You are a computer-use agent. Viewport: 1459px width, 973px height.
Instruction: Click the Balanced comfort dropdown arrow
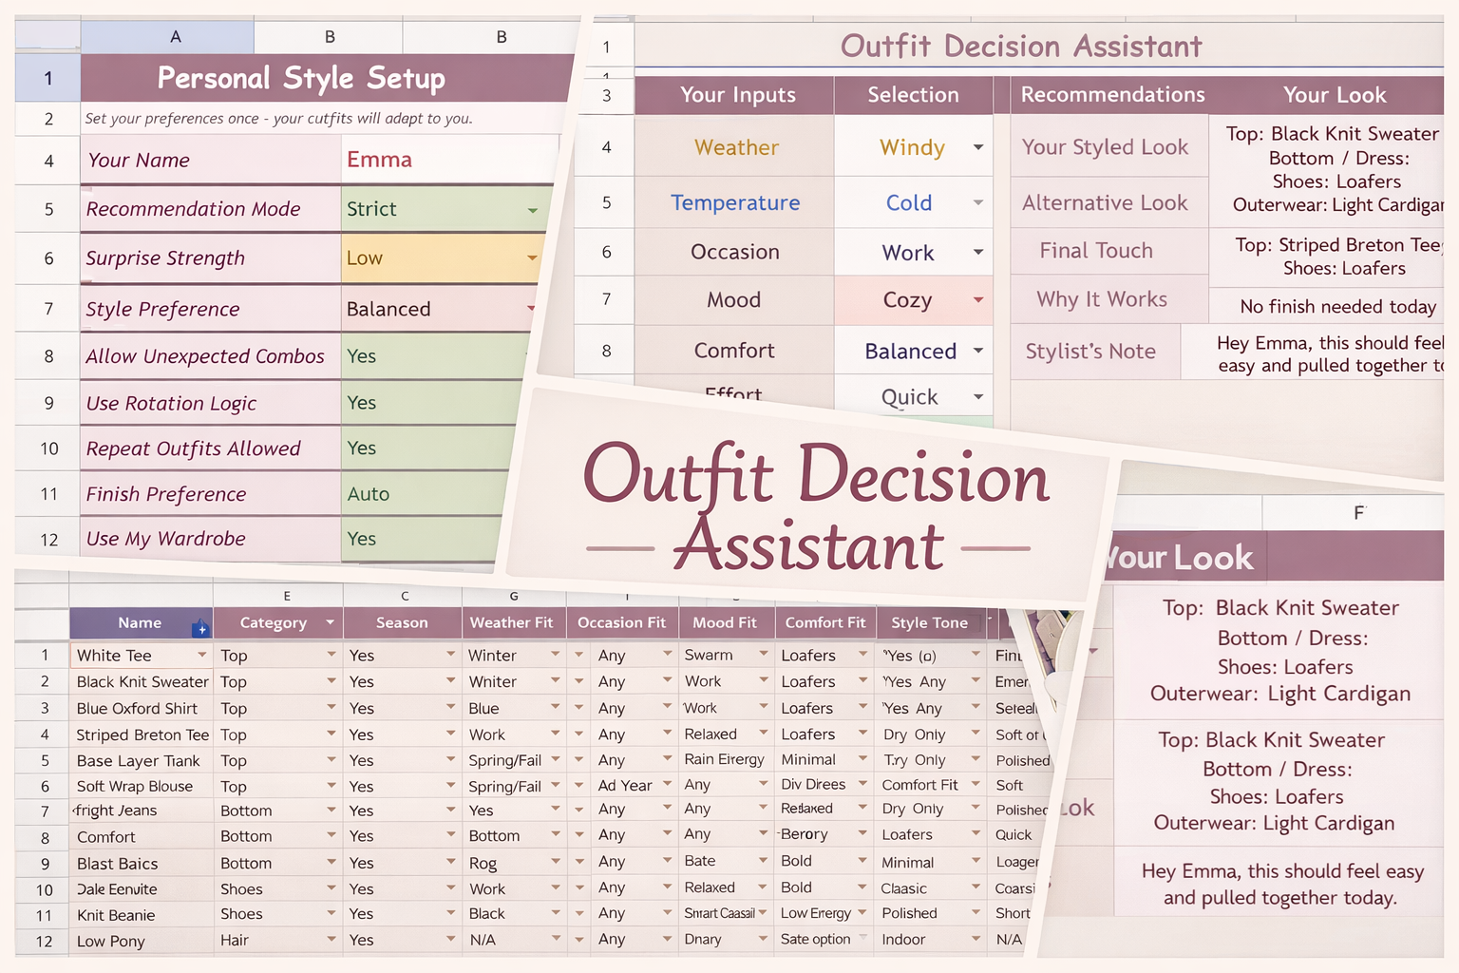pyautogui.click(x=977, y=351)
